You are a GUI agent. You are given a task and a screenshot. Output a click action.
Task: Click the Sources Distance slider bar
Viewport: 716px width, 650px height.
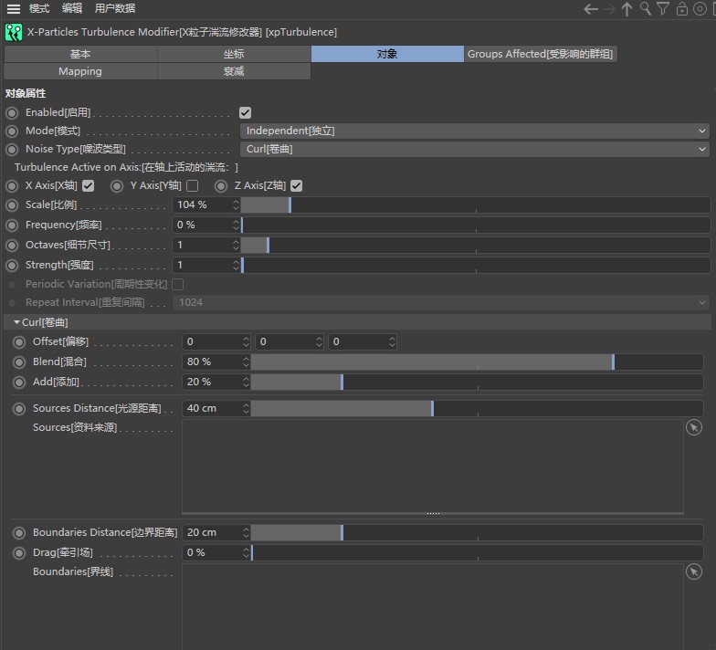point(477,409)
